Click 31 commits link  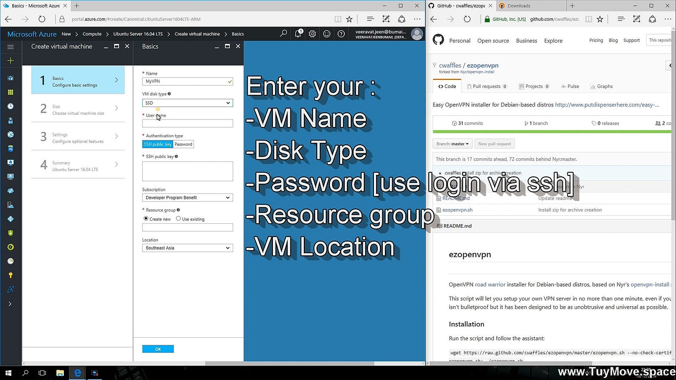(x=467, y=123)
